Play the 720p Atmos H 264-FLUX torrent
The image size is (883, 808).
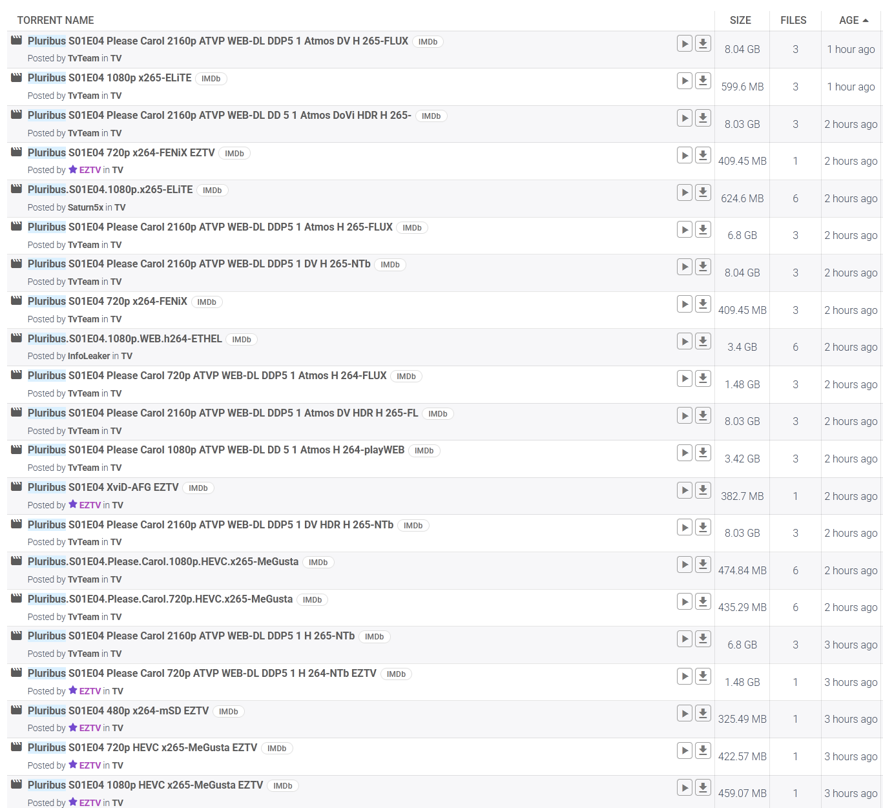(x=685, y=378)
